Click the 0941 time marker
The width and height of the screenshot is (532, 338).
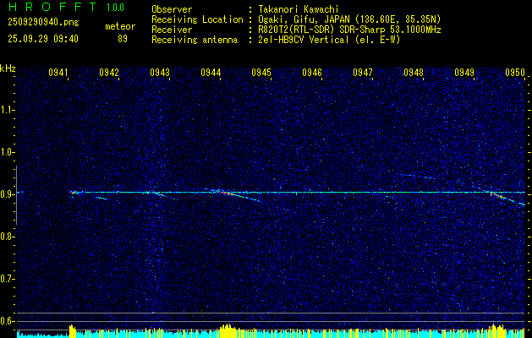(58, 72)
